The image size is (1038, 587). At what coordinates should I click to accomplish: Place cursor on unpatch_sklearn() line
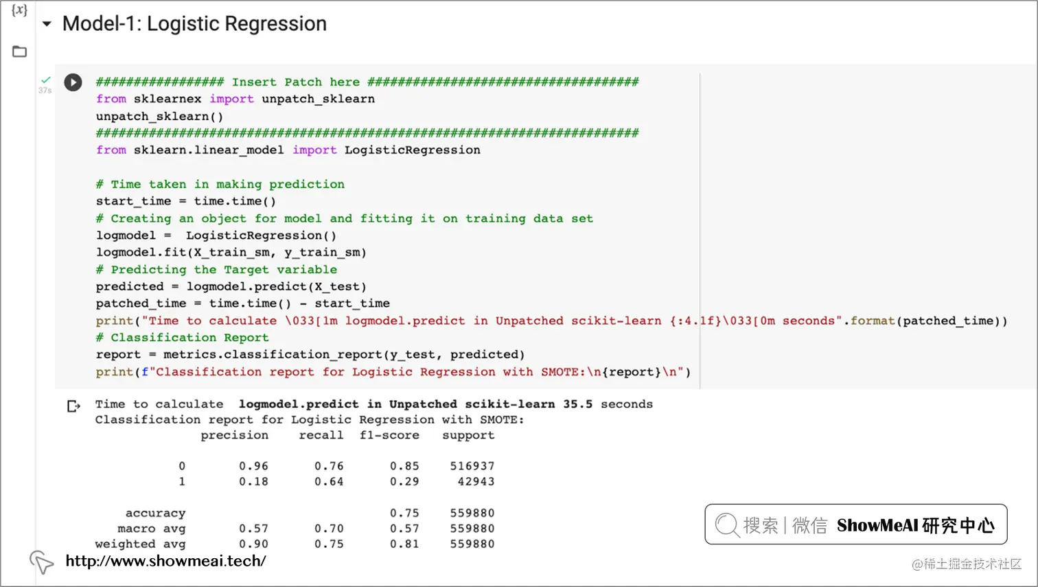[x=159, y=116]
